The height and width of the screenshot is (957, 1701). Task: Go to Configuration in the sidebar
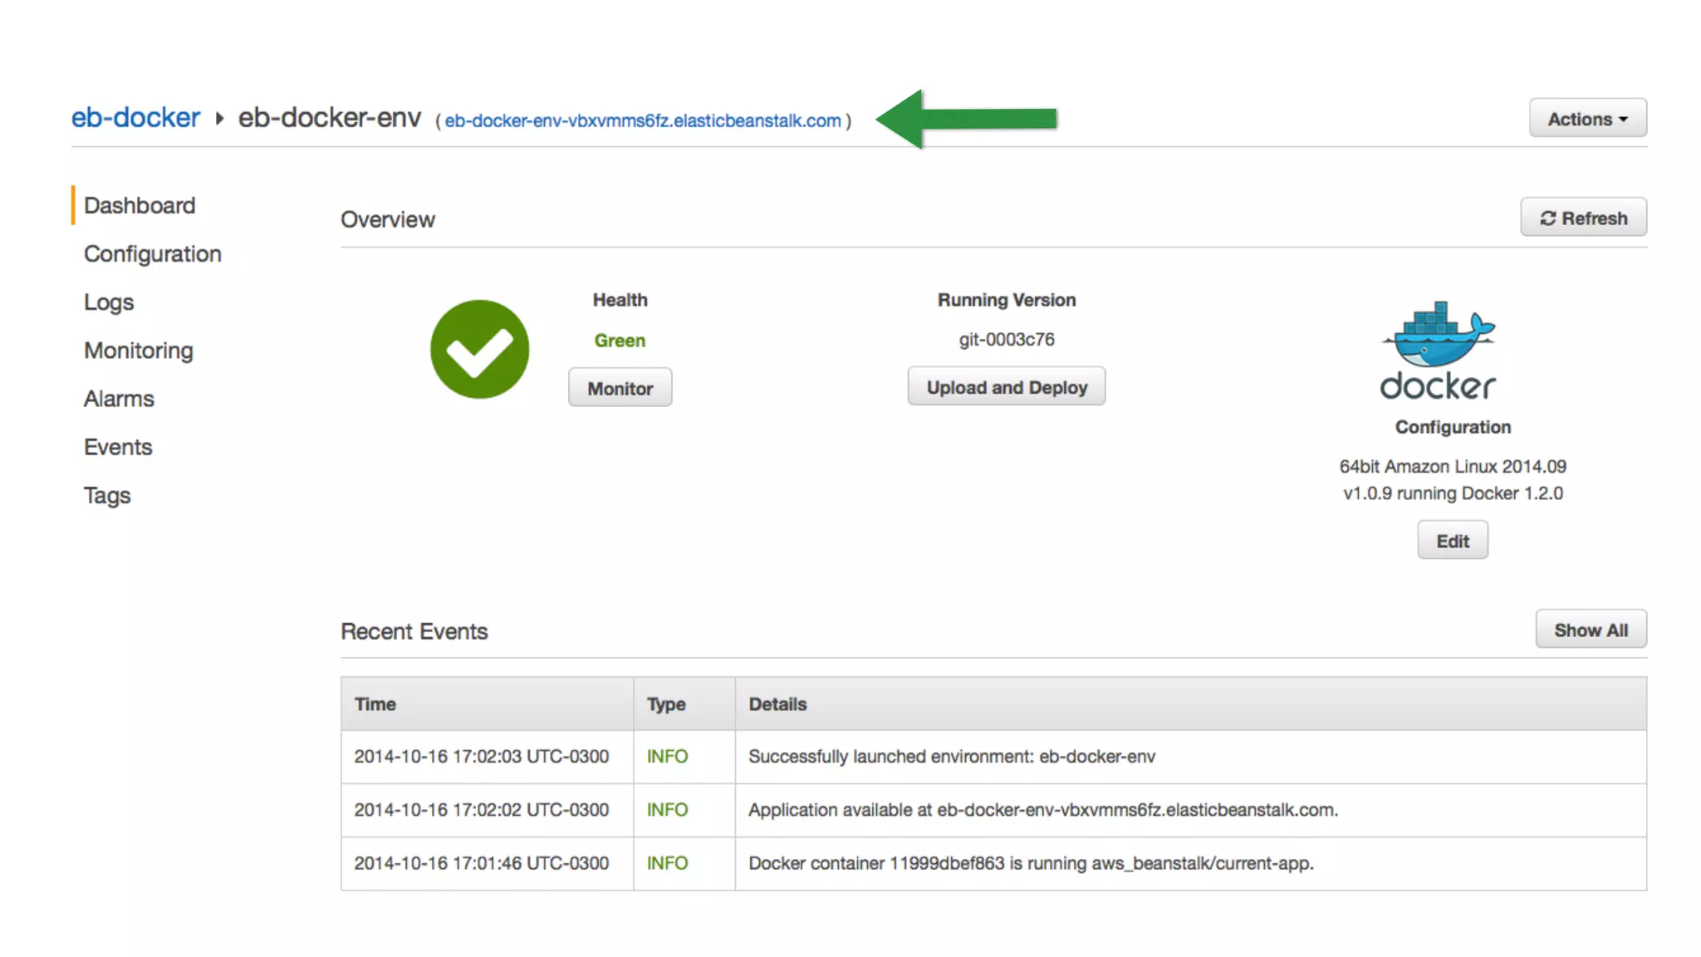(x=153, y=253)
